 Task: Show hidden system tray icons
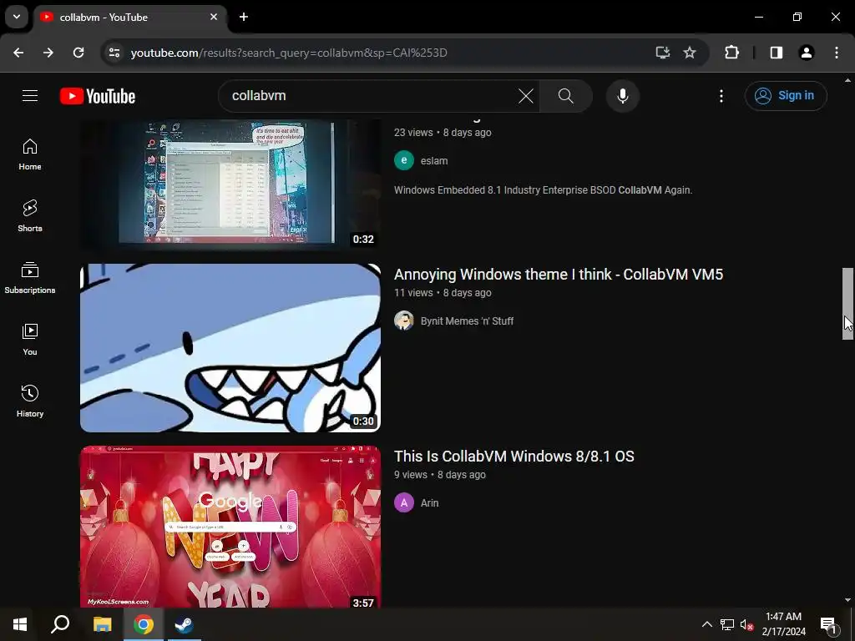706,624
